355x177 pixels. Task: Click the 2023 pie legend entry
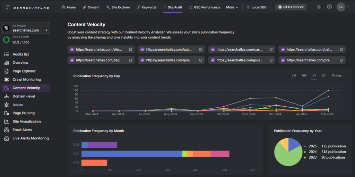coord(324,157)
